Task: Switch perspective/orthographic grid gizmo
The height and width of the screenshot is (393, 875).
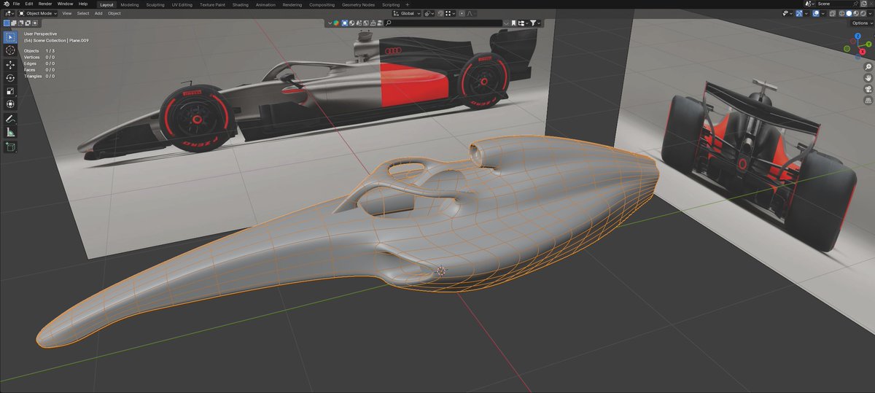Action: click(868, 101)
